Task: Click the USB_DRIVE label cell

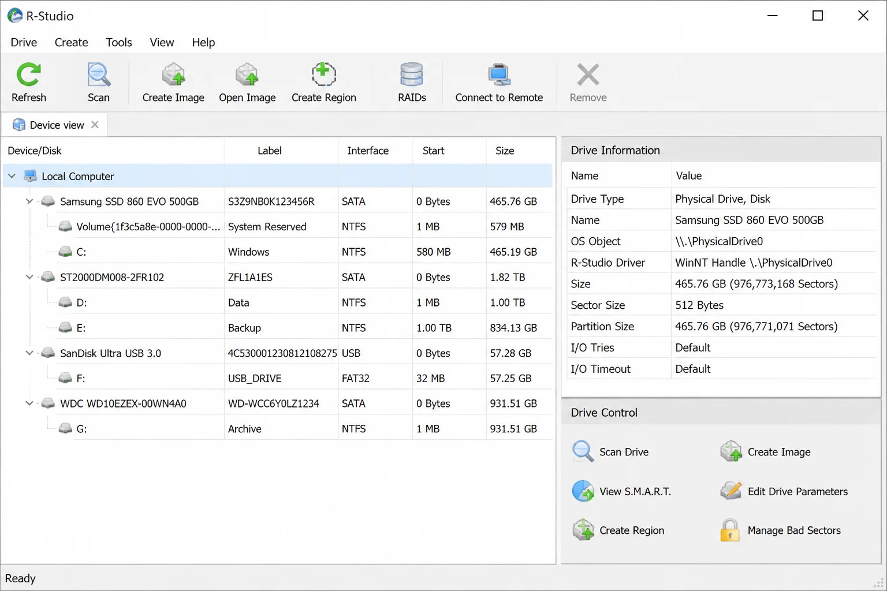Action: tap(255, 379)
